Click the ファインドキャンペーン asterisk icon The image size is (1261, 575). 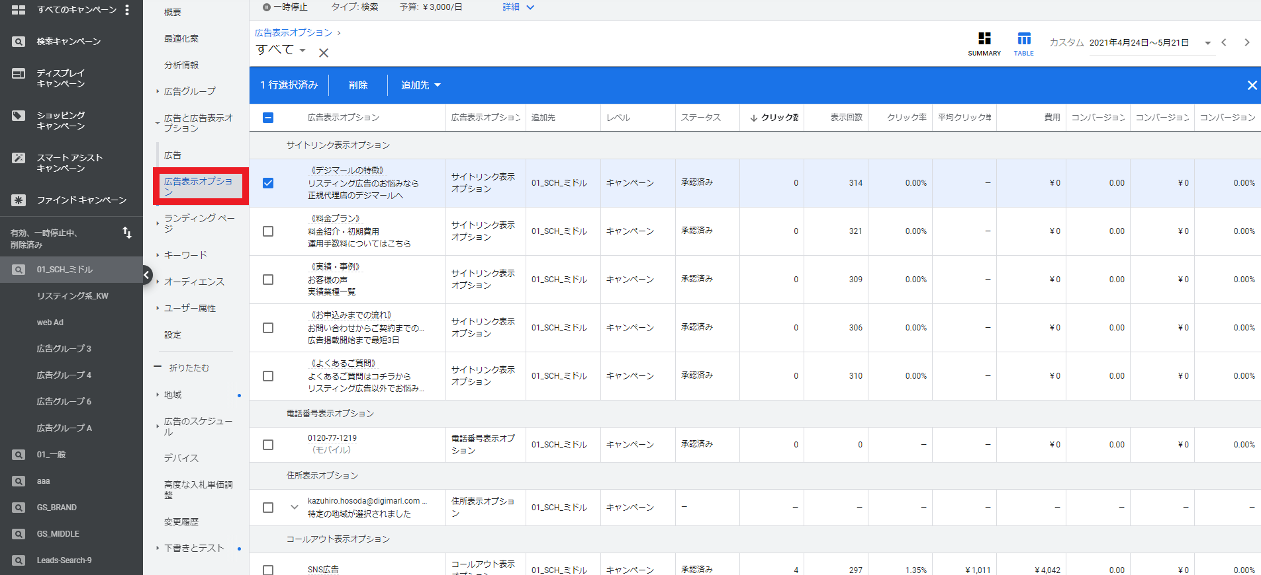click(19, 200)
